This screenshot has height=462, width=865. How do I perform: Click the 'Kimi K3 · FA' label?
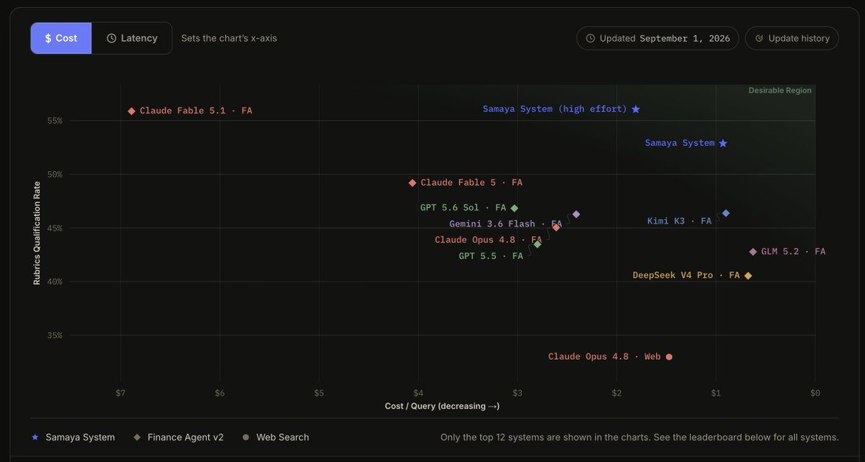point(679,221)
